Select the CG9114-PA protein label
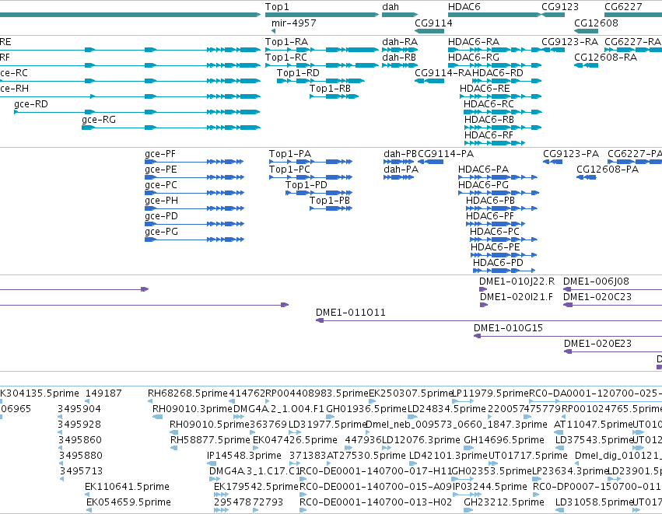Image resolution: width=662 pixels, height=514 pixels. (446, 154)
